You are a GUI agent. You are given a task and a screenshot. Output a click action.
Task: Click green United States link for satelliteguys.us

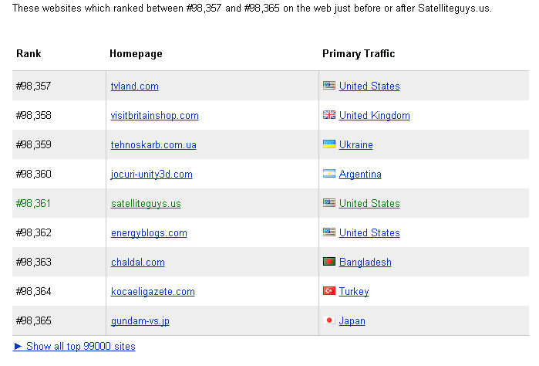(369, 204)
